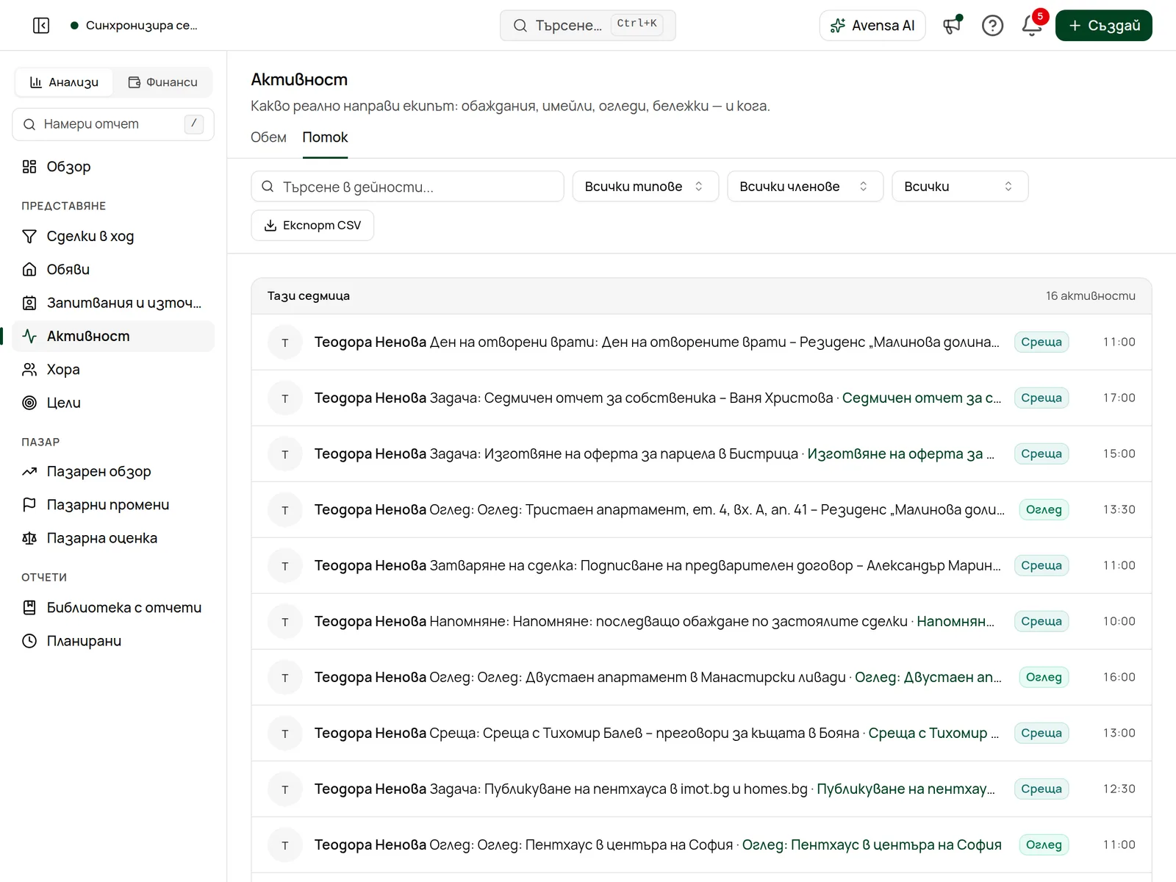
Task: Switch to the Анализи section tab
Action: tap(64, 82)
